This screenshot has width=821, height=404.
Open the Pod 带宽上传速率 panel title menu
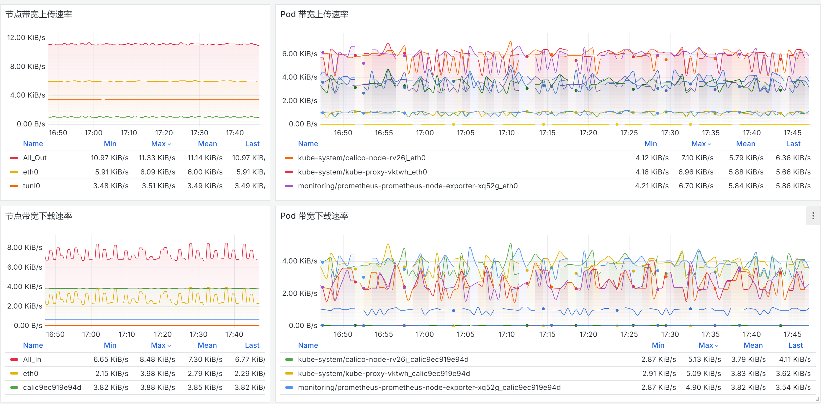coord(314,14)
